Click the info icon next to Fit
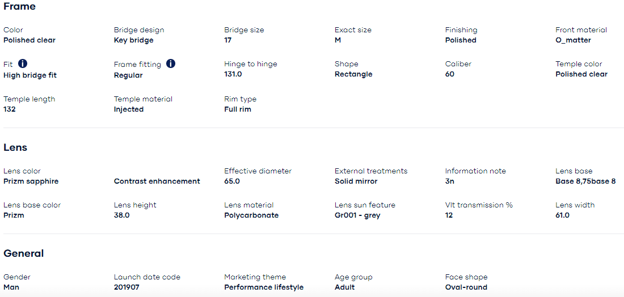Viewport: 624px width, 297px height. (23, 63)
